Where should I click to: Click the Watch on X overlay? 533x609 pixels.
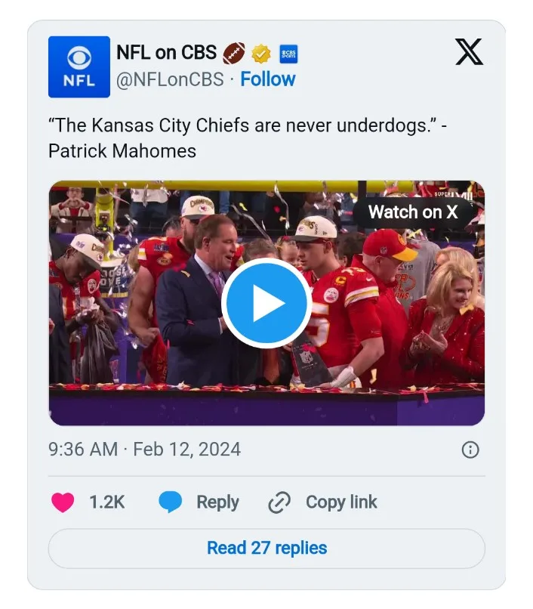[x=413, y=212]
